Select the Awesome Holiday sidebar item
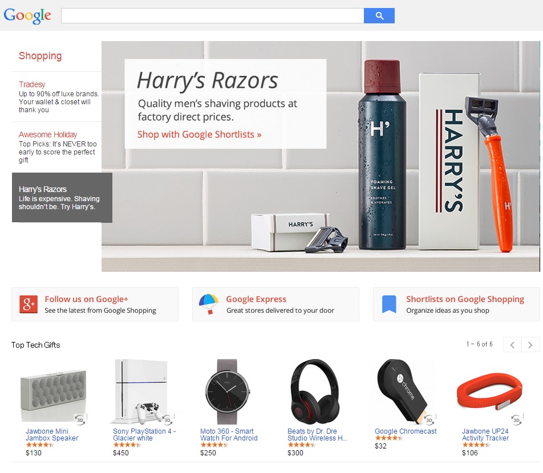The height and width of the screenshot is (473, 543). click(57, 147)
